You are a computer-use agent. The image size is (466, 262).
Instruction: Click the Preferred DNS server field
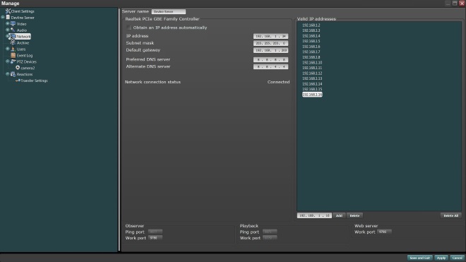(270, 59)
